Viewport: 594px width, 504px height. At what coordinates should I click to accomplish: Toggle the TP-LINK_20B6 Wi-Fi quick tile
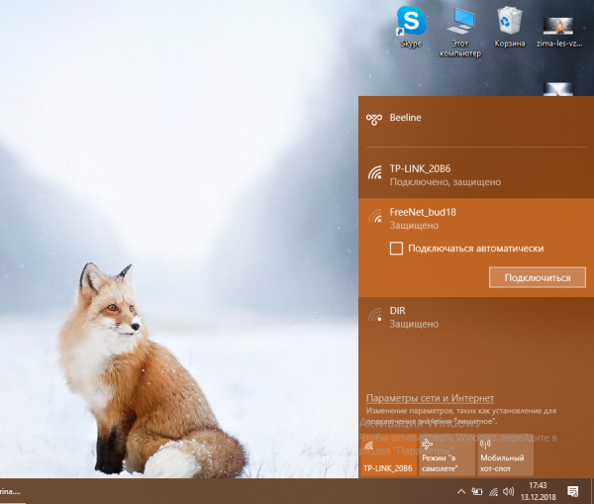pyautogui.click(x=388, y=456)
